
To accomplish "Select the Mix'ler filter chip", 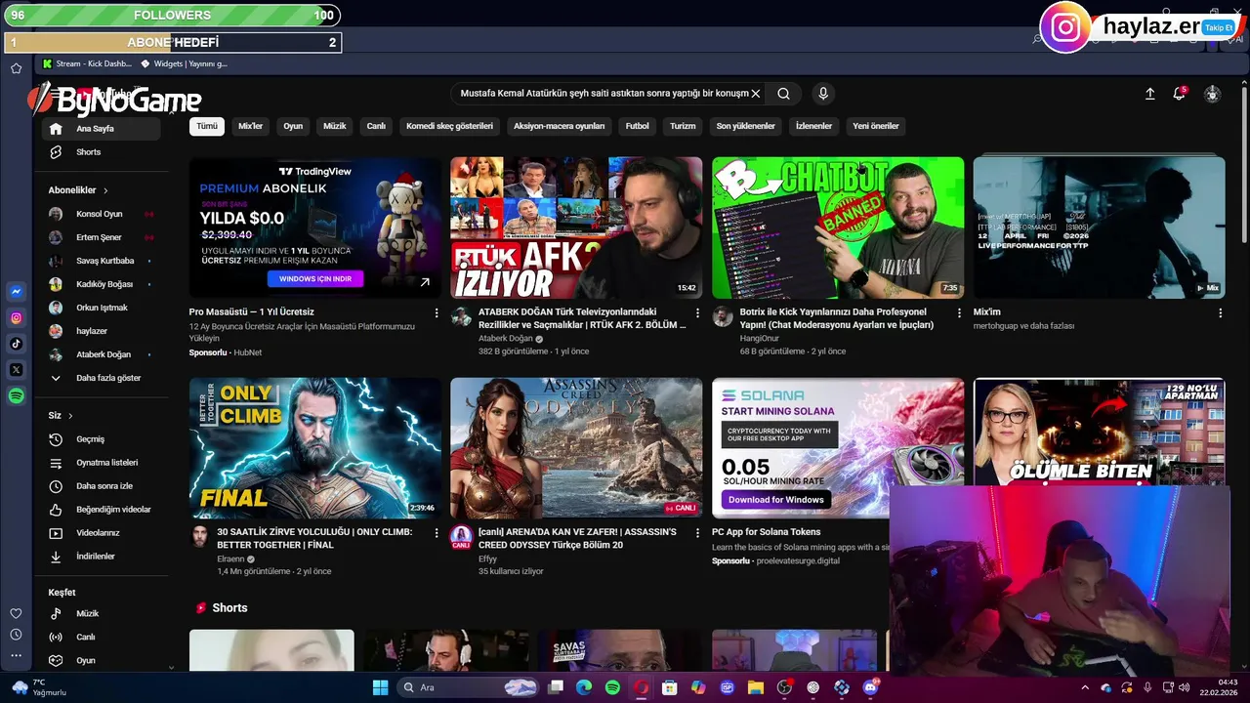I will (250, 126).
